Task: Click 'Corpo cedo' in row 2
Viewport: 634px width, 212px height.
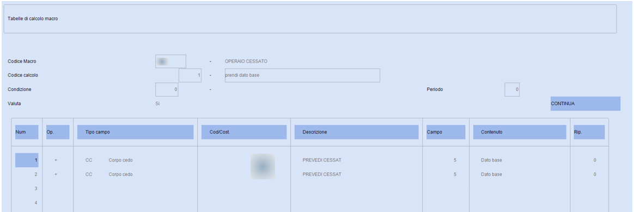Action: pos(120,174)
